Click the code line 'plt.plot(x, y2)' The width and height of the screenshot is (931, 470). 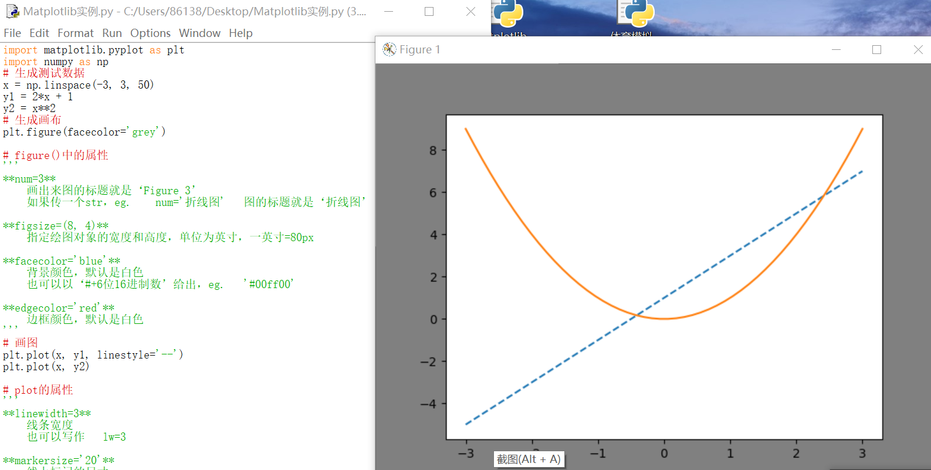46,367
